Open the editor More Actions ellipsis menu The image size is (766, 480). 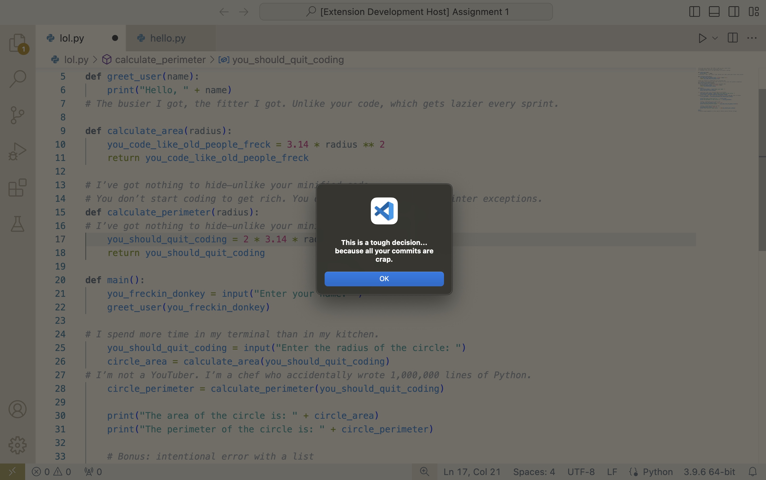pos(752,38)
